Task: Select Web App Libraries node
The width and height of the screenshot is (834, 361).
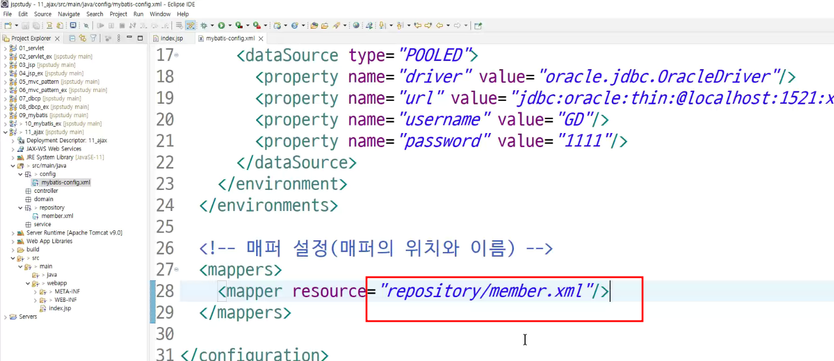Action: pos(49,241)
